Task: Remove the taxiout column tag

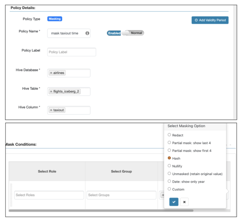Action: coord(51,110)
